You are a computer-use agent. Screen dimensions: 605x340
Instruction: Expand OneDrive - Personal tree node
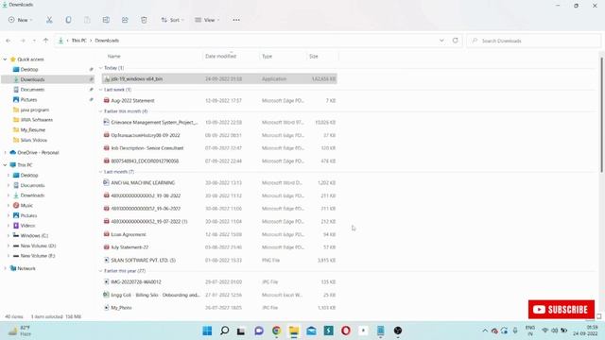[x=5, y=153]
